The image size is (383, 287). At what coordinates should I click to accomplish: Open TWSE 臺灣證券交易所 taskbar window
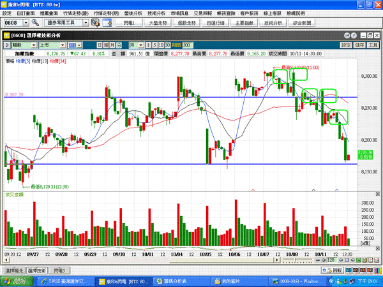[66, 281]
